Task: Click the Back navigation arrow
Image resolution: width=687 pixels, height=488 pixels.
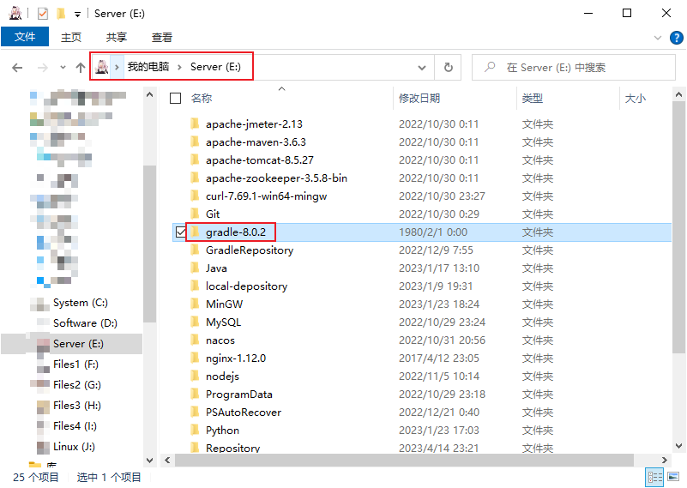Action: pos(17,67)
